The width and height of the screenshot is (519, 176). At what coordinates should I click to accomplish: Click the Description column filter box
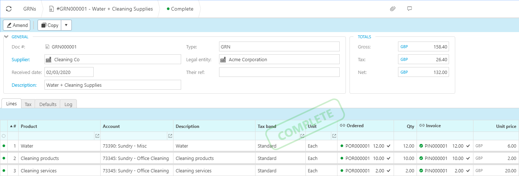pos(214,136)
